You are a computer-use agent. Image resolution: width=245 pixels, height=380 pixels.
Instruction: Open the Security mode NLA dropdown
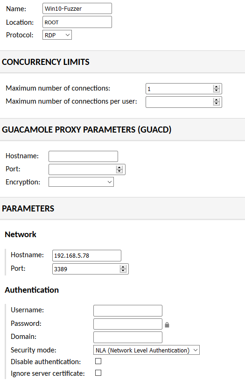pos(147,350)
